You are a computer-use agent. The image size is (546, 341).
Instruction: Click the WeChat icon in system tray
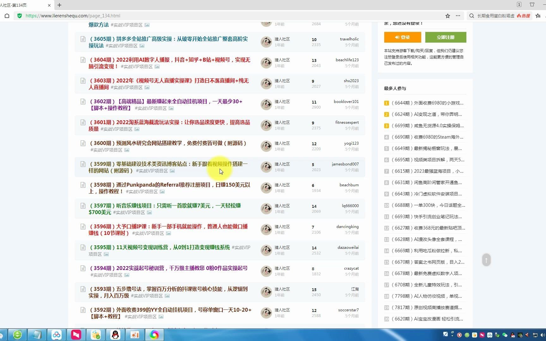pyautogui.click(x=505, y=335)
